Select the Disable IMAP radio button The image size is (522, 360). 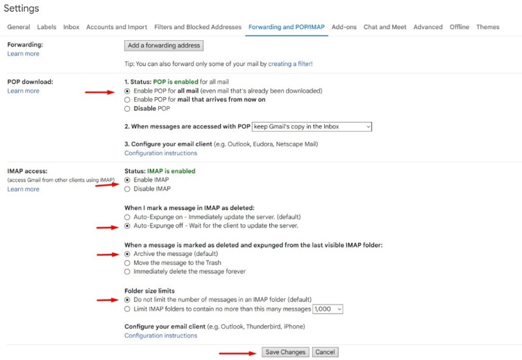click(x=127, y=189)
